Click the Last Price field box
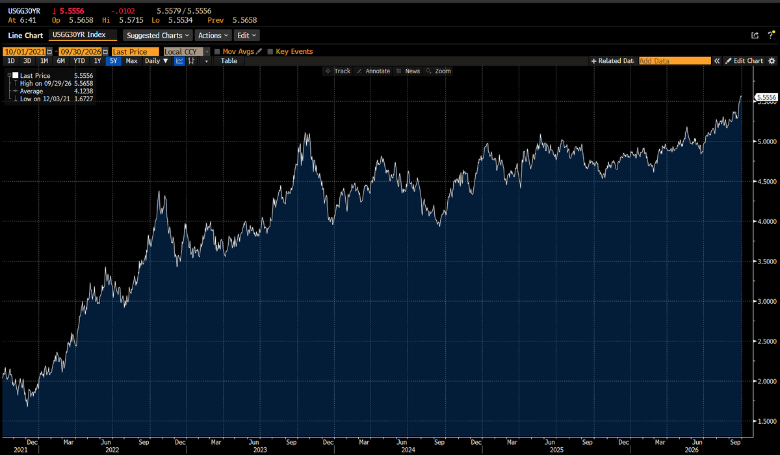This screenshot has width=780, height=455. pos(135,51)
